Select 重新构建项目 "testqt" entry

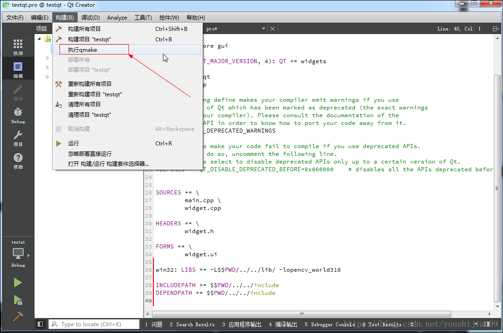click(128, 94)
